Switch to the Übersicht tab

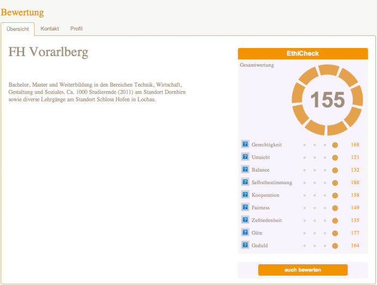[x=17, y=29]
